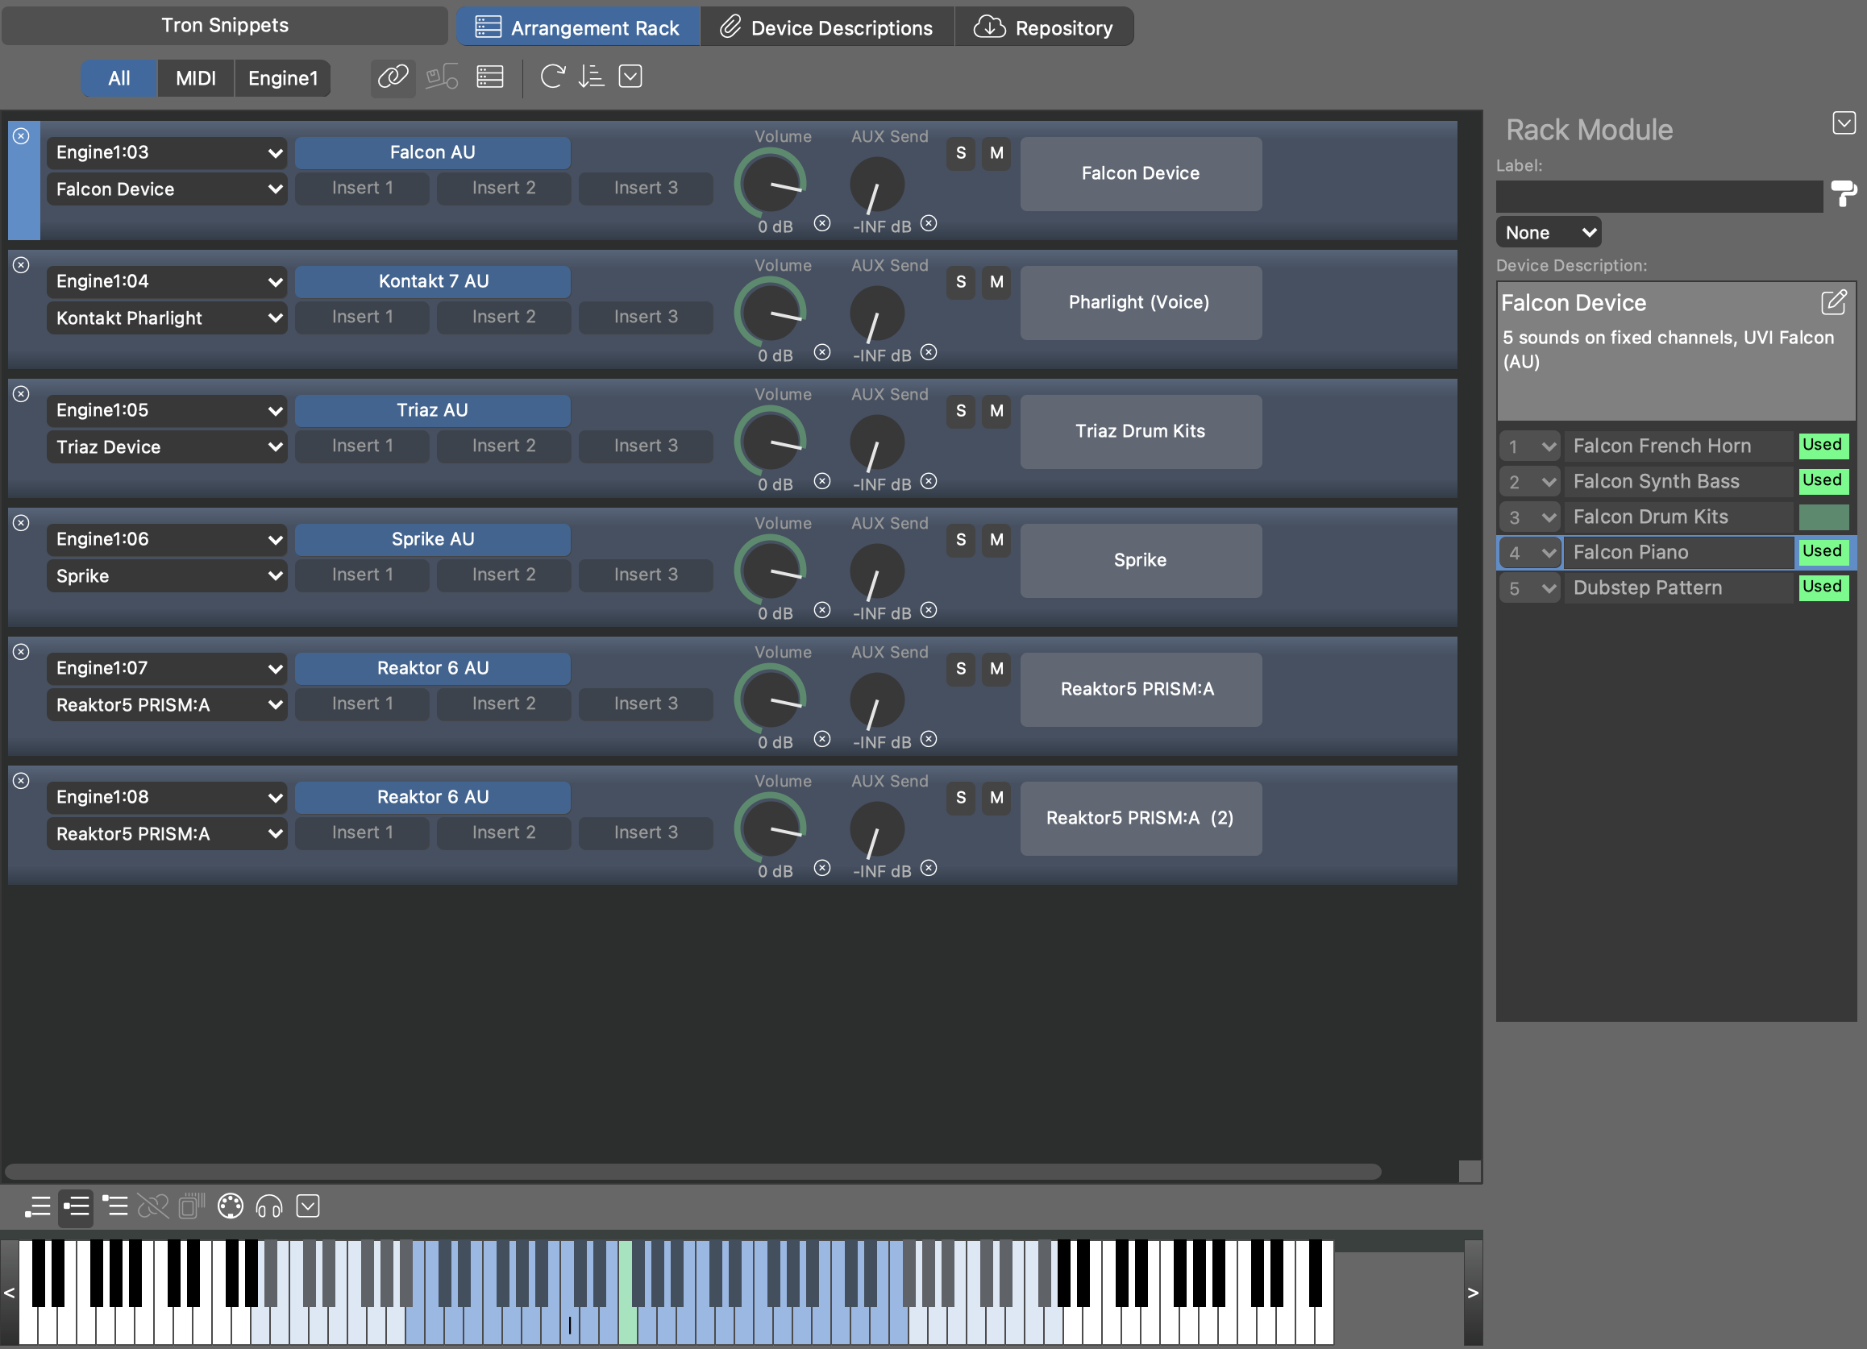Viewport: 1867px width, 1349px height.
Task: Click Insert 2 on the Reaktor5 Engine1:07 row
Action: [504, 704]
